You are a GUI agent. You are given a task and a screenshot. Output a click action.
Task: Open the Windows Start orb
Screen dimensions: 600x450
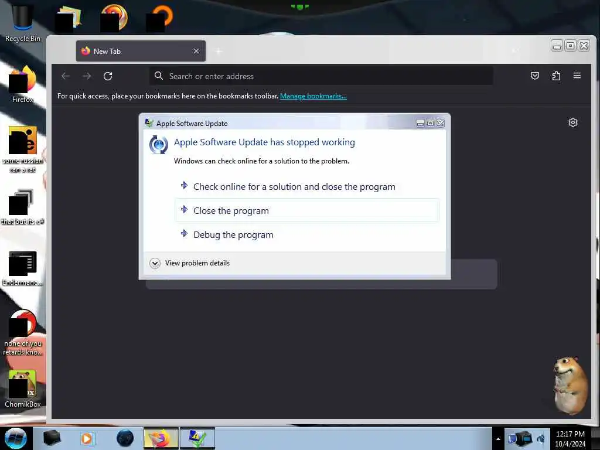pos(15,438)
